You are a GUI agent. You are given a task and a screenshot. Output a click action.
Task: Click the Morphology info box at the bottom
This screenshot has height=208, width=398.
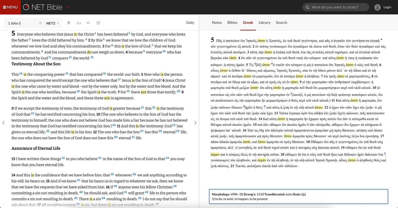298,196
